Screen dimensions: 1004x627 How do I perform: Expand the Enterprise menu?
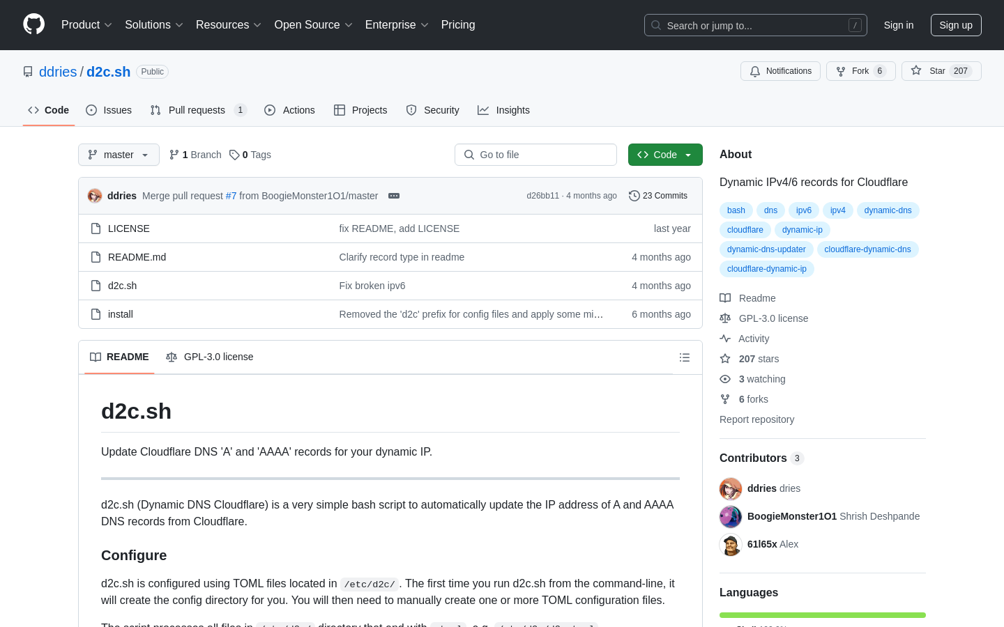point(397,24)
